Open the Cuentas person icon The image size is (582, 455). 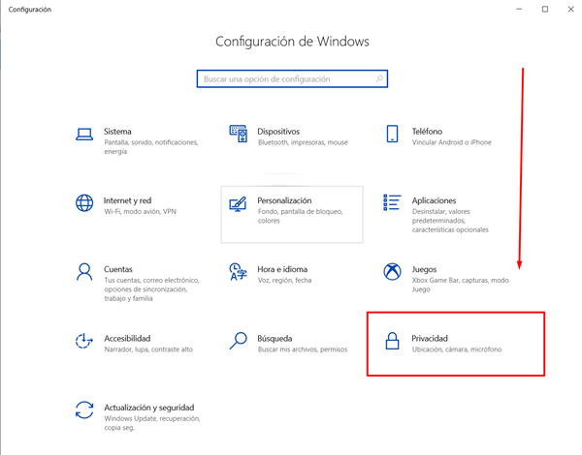point(84,272)
